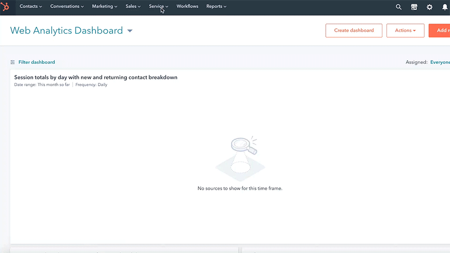Screen dimensions: 450x253
Task: Click the No sources to show message
Action: coord(240,188)
